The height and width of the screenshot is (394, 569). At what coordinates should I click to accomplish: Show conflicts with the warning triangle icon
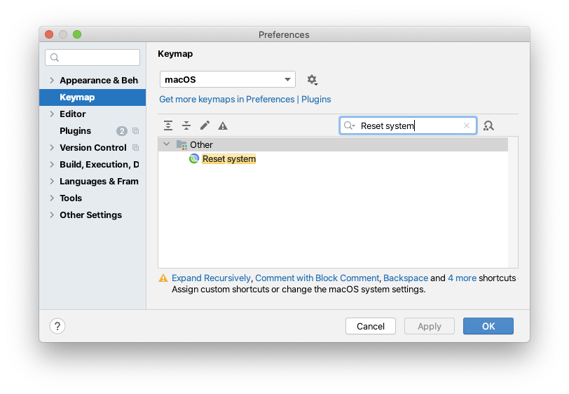223,126
